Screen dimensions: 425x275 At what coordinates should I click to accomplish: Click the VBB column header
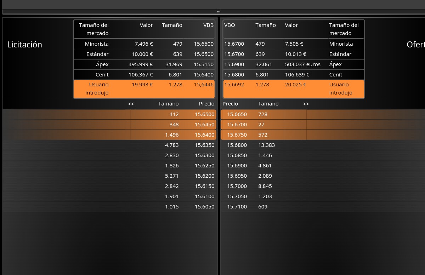(x=208, y=25)
